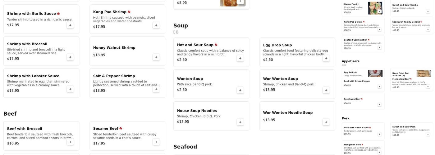Add Shrimp with Lobster Sauce to cart
The width and height of the screenshot is (435, 155).
pos(70,89)
